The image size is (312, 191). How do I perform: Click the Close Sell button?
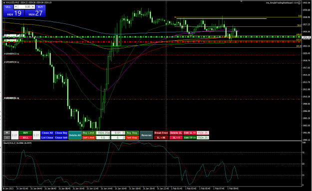coord(61,138)
